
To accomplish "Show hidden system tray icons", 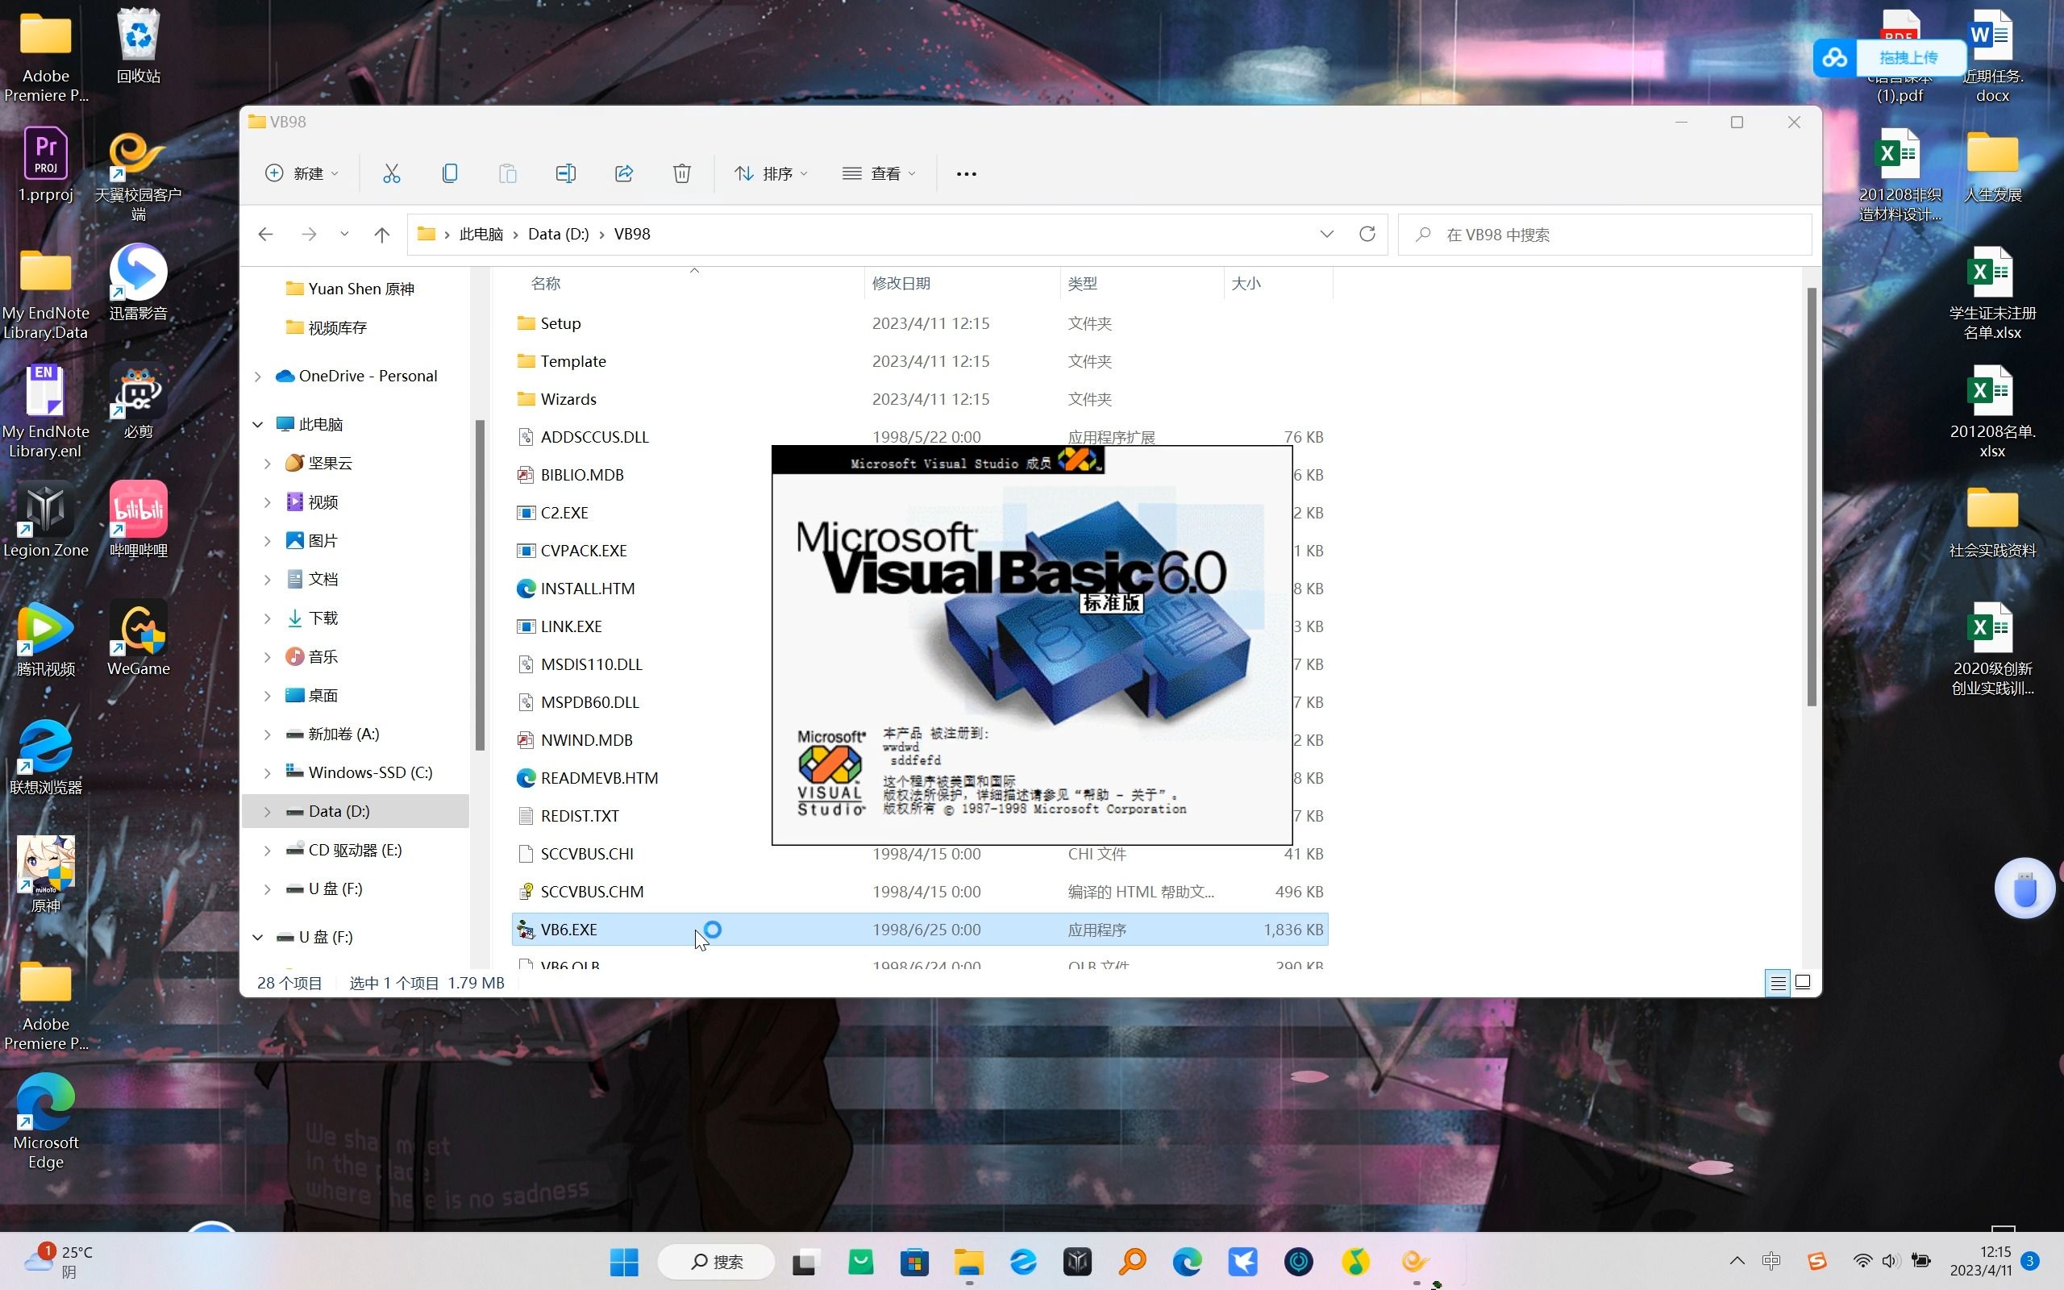I will point(1737,1261).
